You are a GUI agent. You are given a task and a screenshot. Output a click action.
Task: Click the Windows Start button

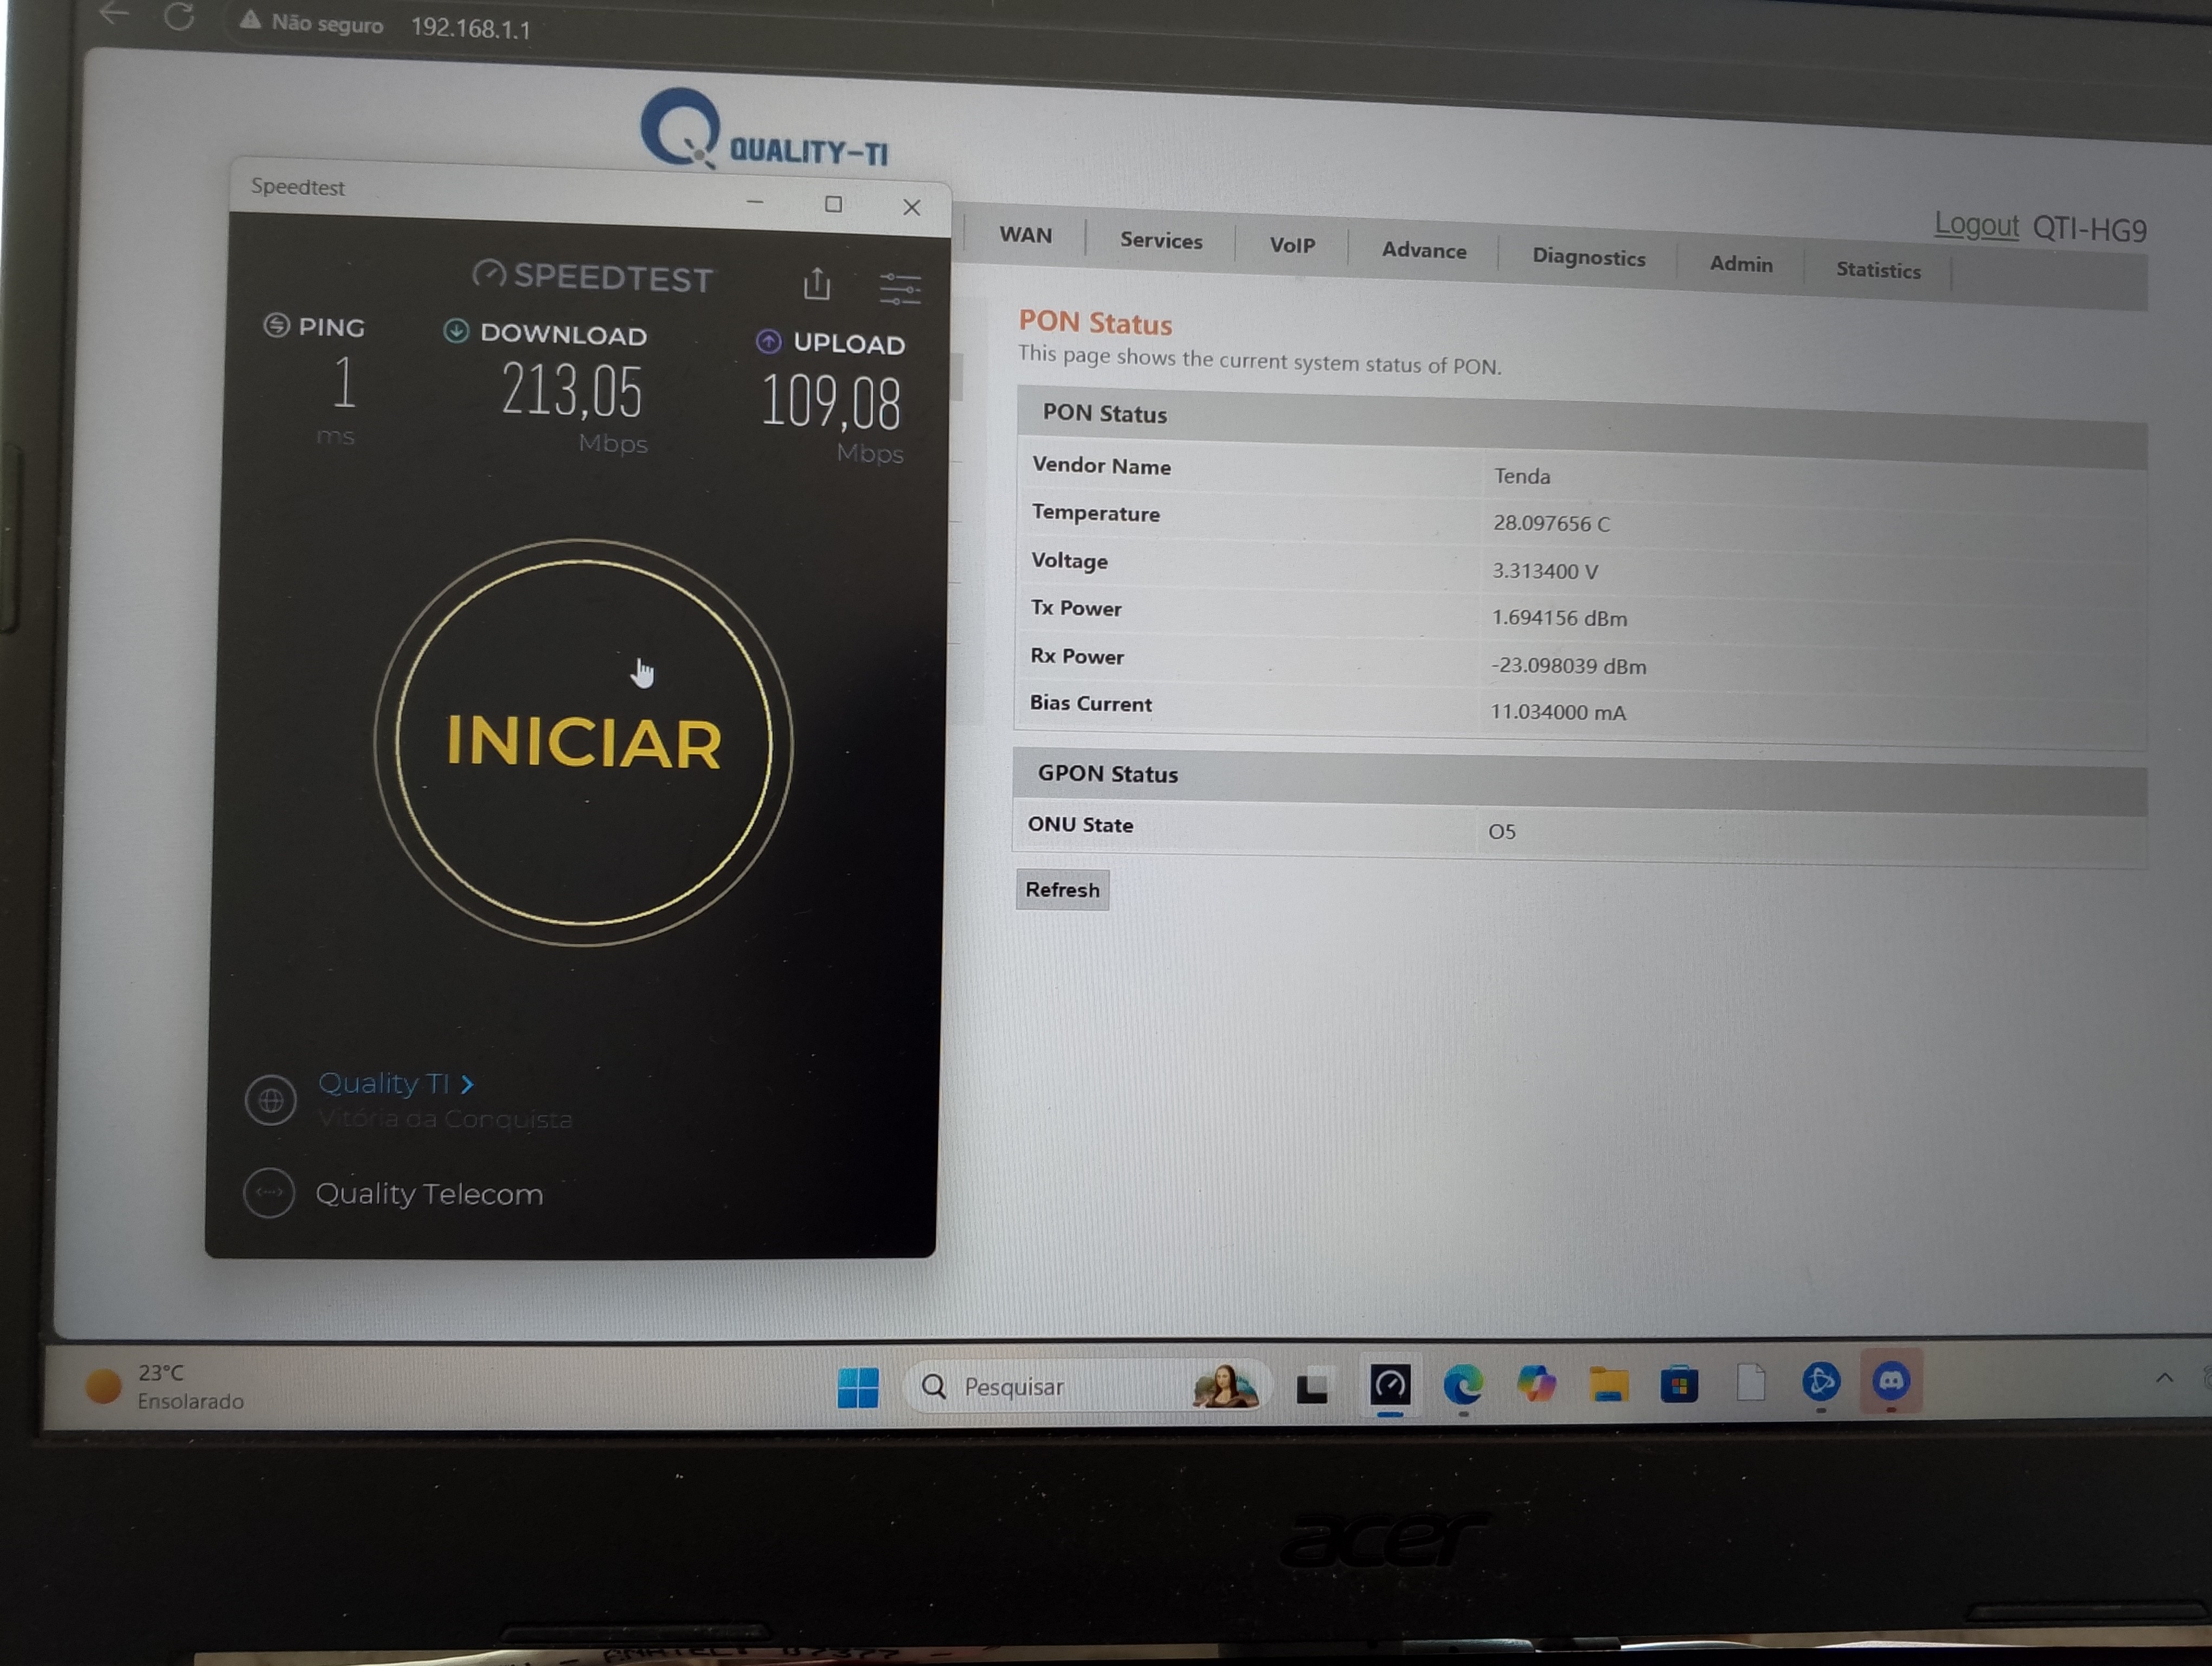[857, 1387]
